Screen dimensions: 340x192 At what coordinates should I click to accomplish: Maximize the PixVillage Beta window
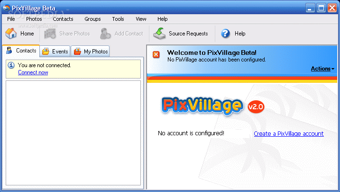point(321,8)
